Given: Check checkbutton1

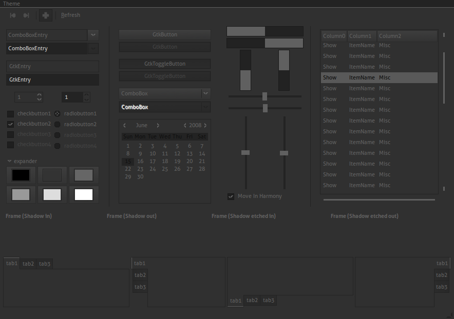Looking at the screenshot, I should (x=10, y=114).
